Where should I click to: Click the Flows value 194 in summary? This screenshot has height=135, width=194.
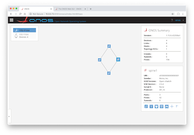(x=168, y=60)
